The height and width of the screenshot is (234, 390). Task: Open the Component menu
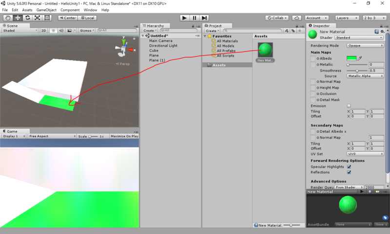[x=70, y=10]
